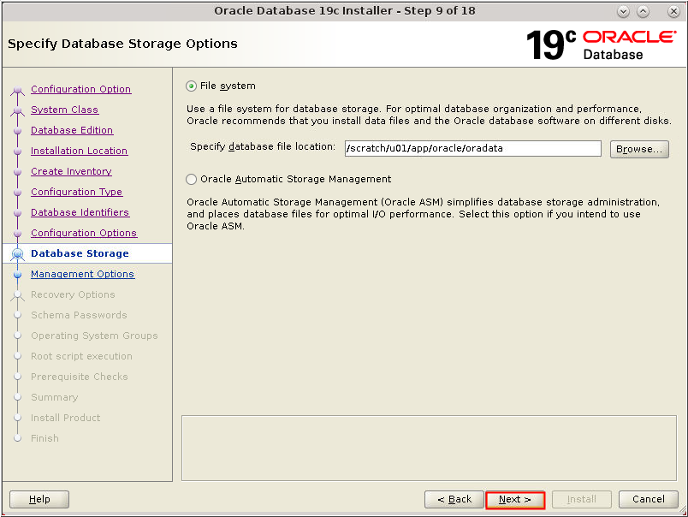Jump to the Installation Location step
Screen dimensions: 688x517
(79, 151)
